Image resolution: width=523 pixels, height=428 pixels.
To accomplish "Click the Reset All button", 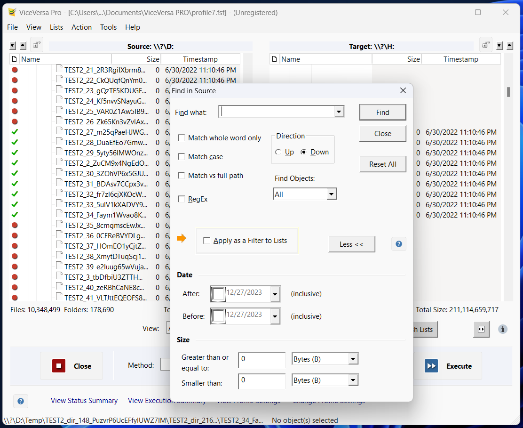I will click(x=382, y=164).
